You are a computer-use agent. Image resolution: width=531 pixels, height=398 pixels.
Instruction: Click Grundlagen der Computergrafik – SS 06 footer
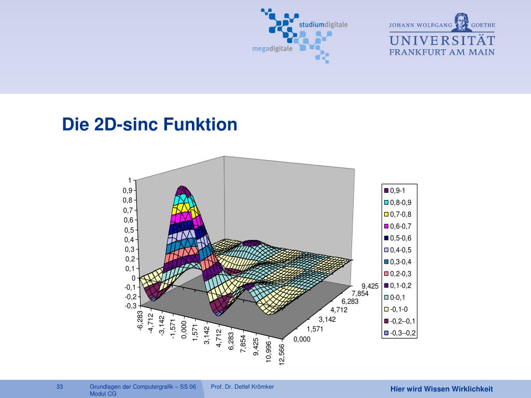pos(143,387)
